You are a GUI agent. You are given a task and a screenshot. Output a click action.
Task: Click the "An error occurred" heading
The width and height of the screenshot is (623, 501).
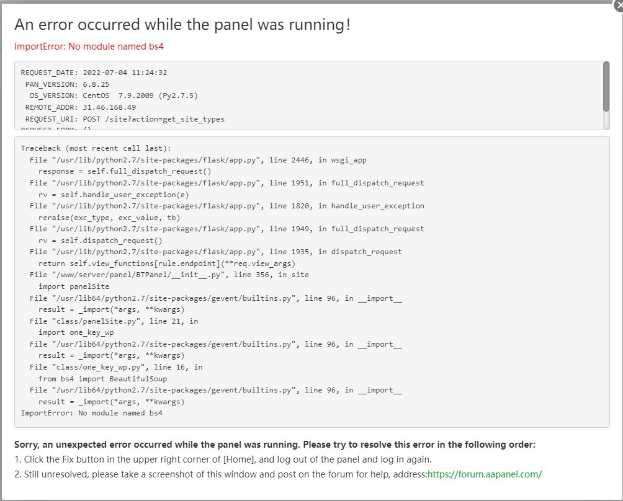click(182, 25)
